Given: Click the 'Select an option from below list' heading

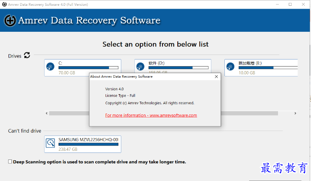Looking at the screenshot, I should (x=155, y=44).
